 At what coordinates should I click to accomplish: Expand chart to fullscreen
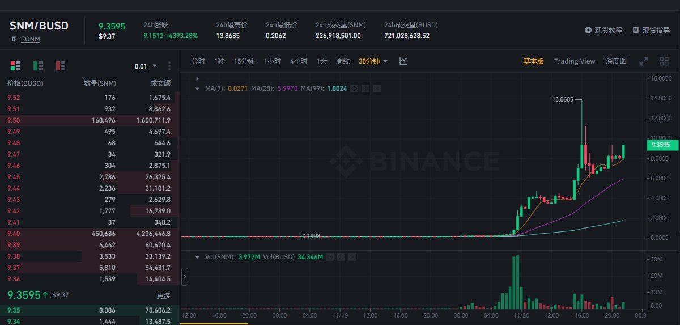[x=644, y=61]
